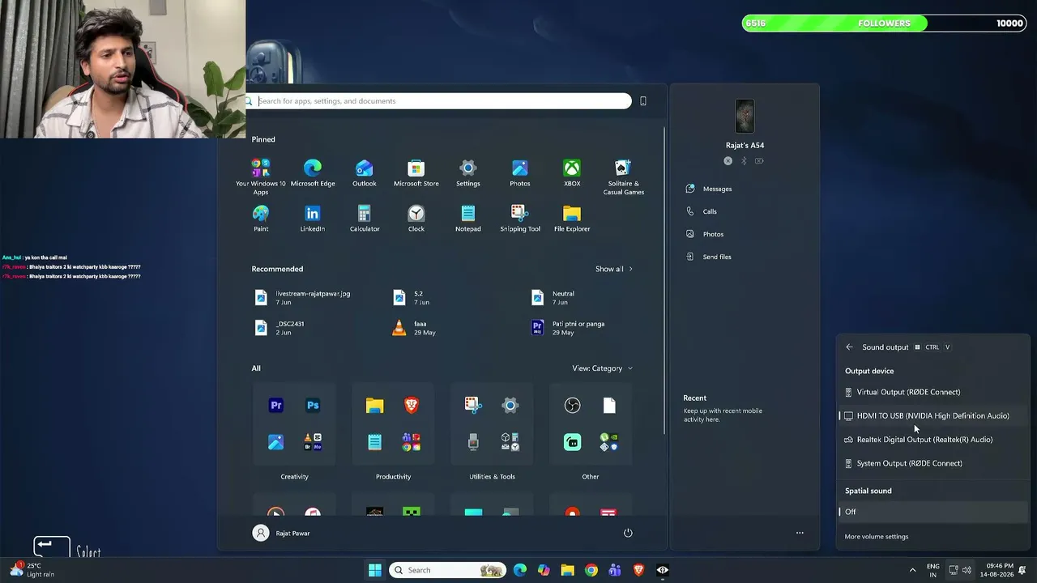Open more options in phone panel
Image resolution: width=1037 pixels, height=583 pixels.
pyautogui.click(x=800, y=533)
